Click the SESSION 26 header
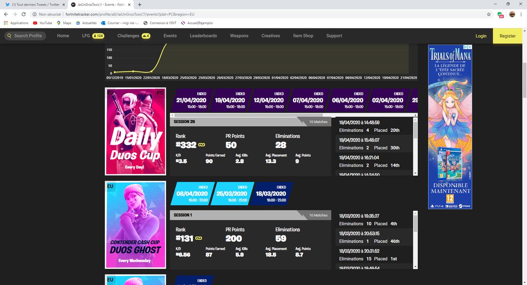The image size is (527, 285). click(250, 122)
